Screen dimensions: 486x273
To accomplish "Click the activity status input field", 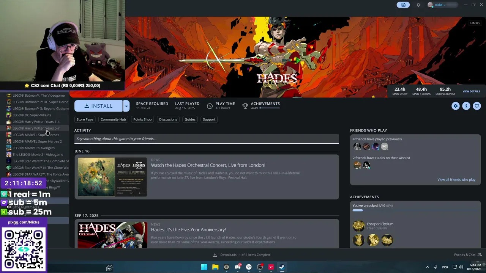I will pyautogui.click(x=207, y=139).
